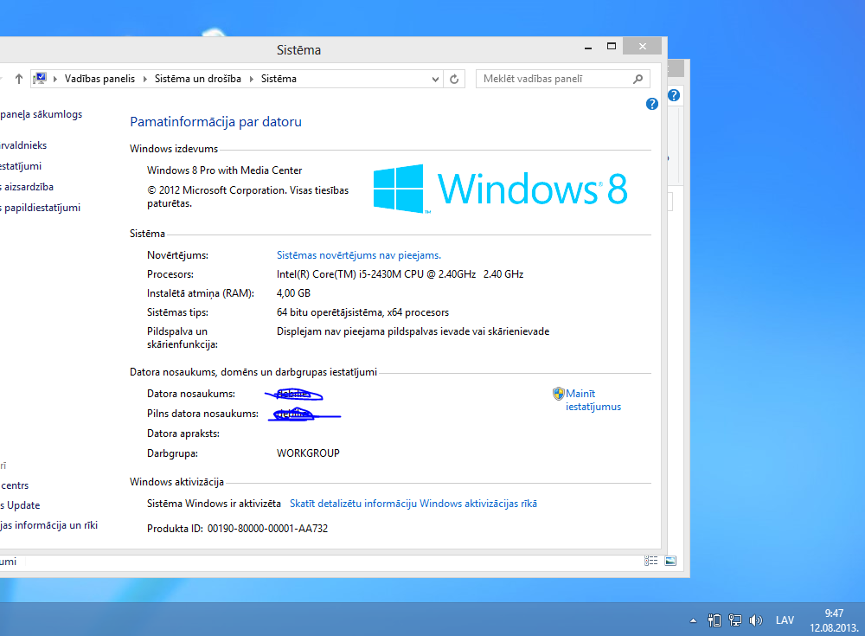
Task: Switch to details view icon
Action: tap(650, 562)
